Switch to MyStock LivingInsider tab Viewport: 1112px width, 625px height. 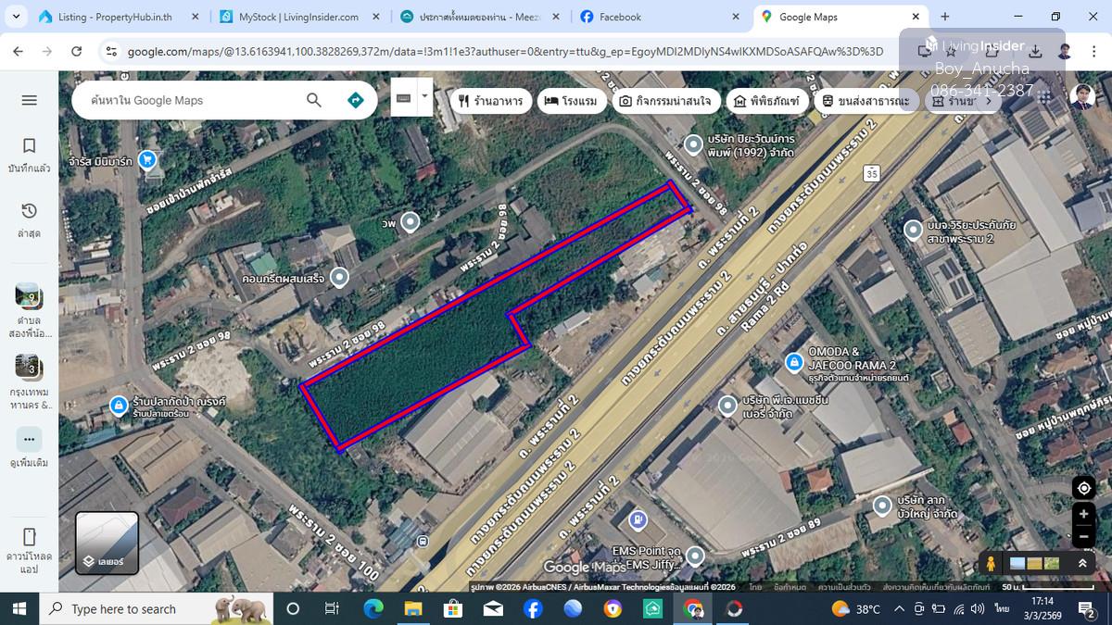pos(297,17)
